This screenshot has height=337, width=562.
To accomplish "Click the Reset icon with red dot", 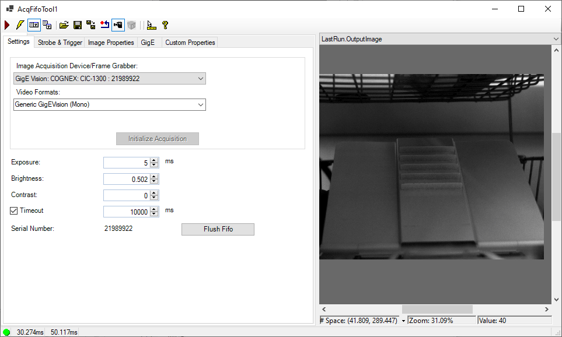I will pos(105,25).
